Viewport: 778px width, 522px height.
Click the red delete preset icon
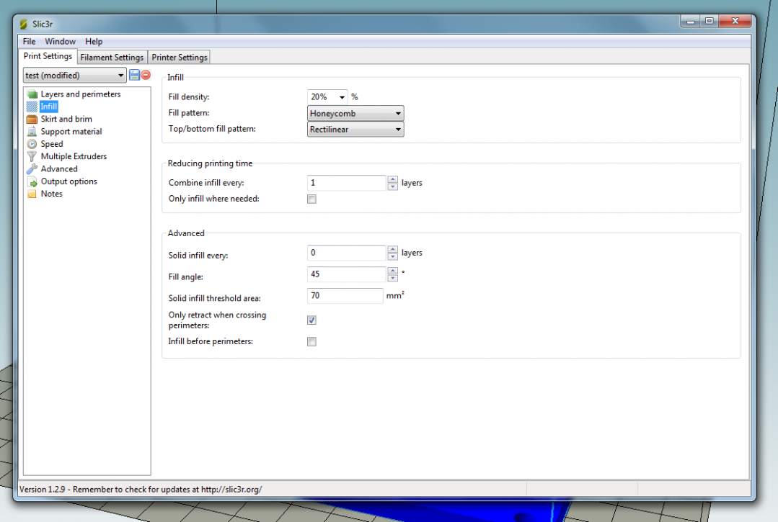[x=146, y=75]
